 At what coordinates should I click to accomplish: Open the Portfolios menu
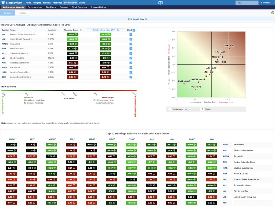57,3
